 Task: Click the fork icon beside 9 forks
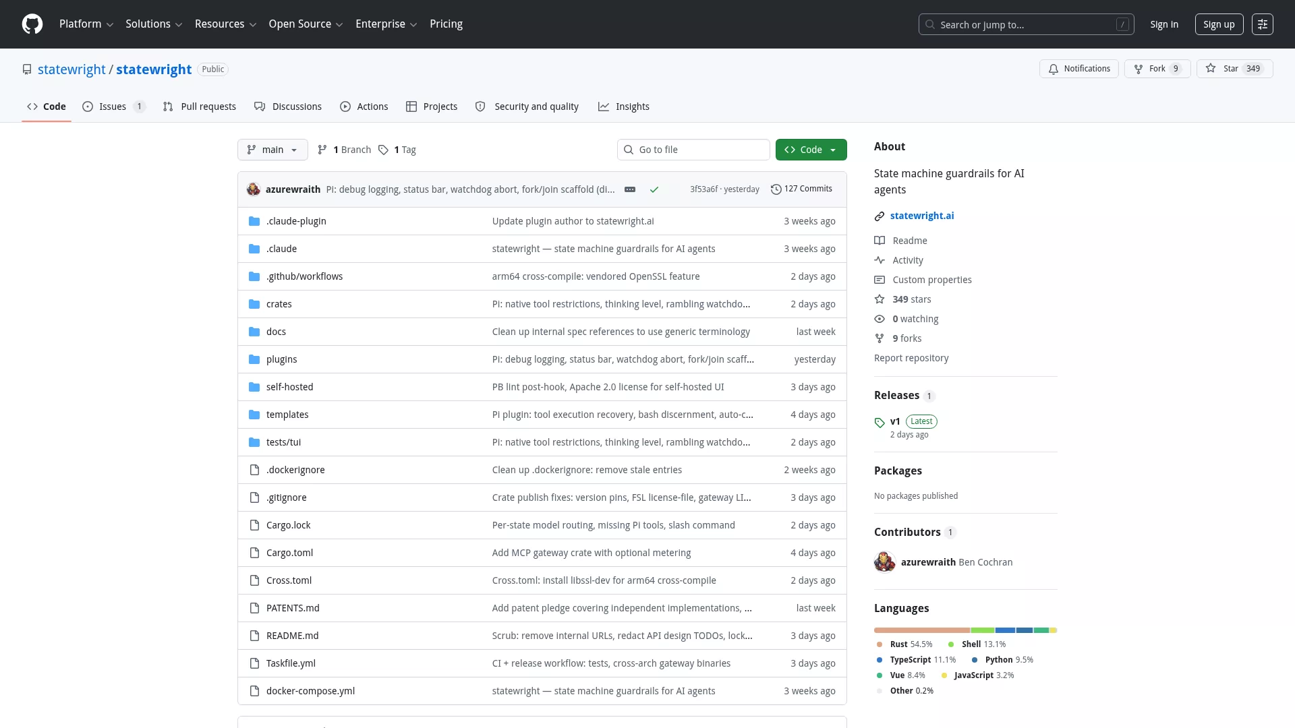tap(880, 338)
